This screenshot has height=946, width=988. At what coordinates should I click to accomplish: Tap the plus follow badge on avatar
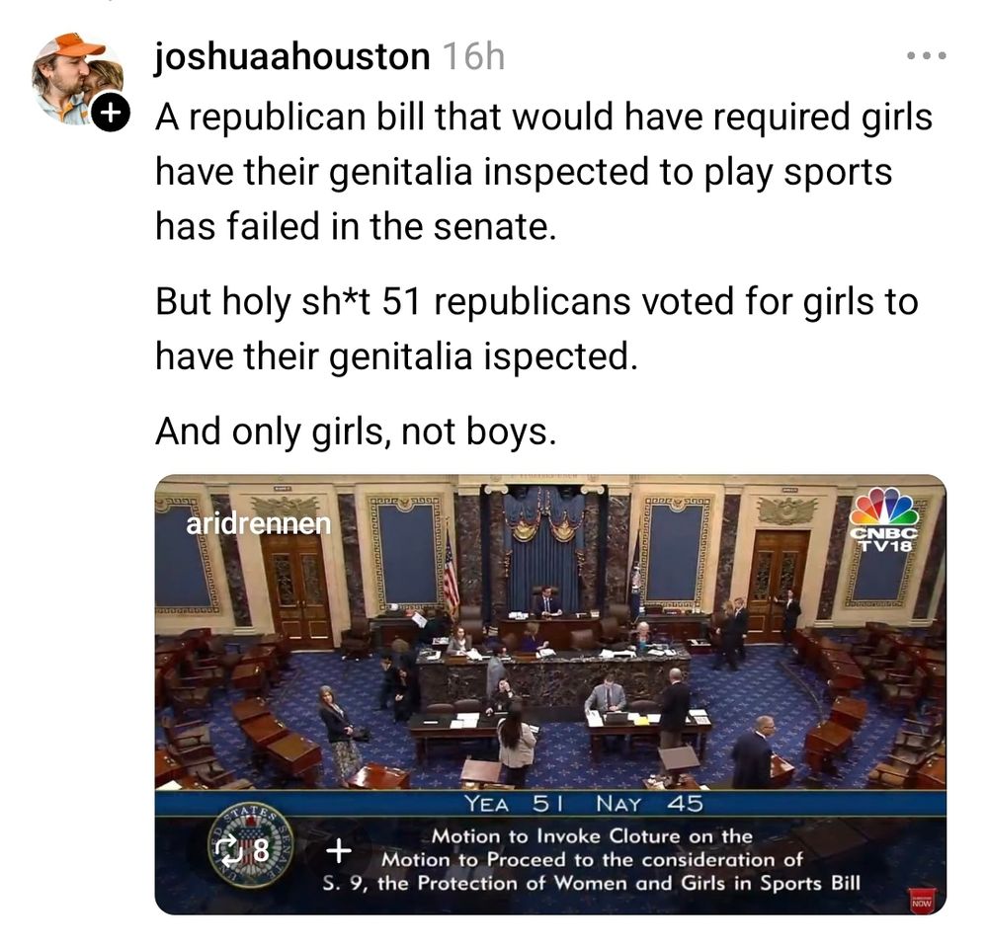pyautogui.click(x=111, y=113)
